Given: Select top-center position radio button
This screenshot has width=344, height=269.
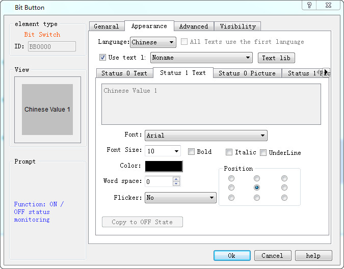Looking at the screenshot, I should pos(257,178).
